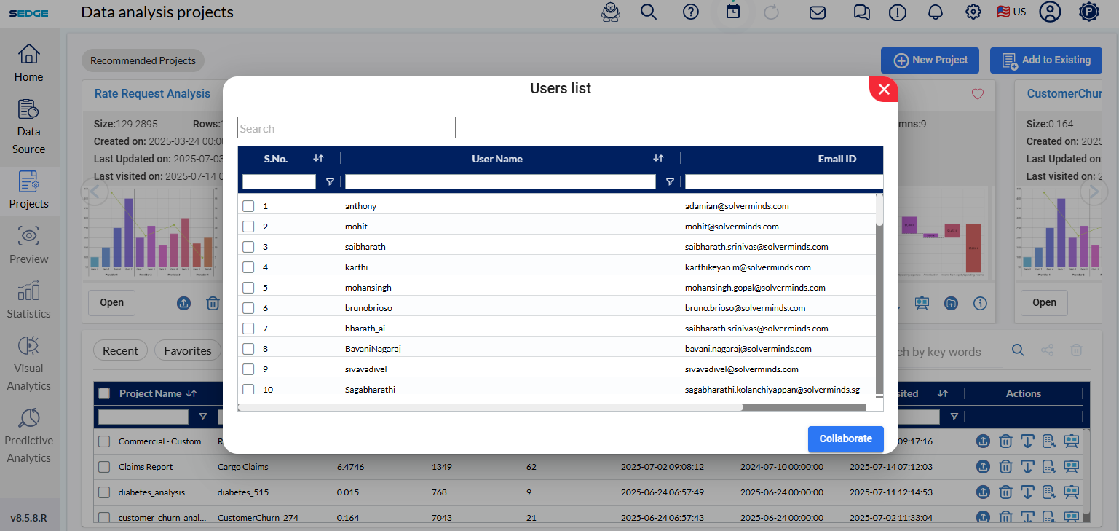Open the User Name column filter funnel

pos(669,182)
